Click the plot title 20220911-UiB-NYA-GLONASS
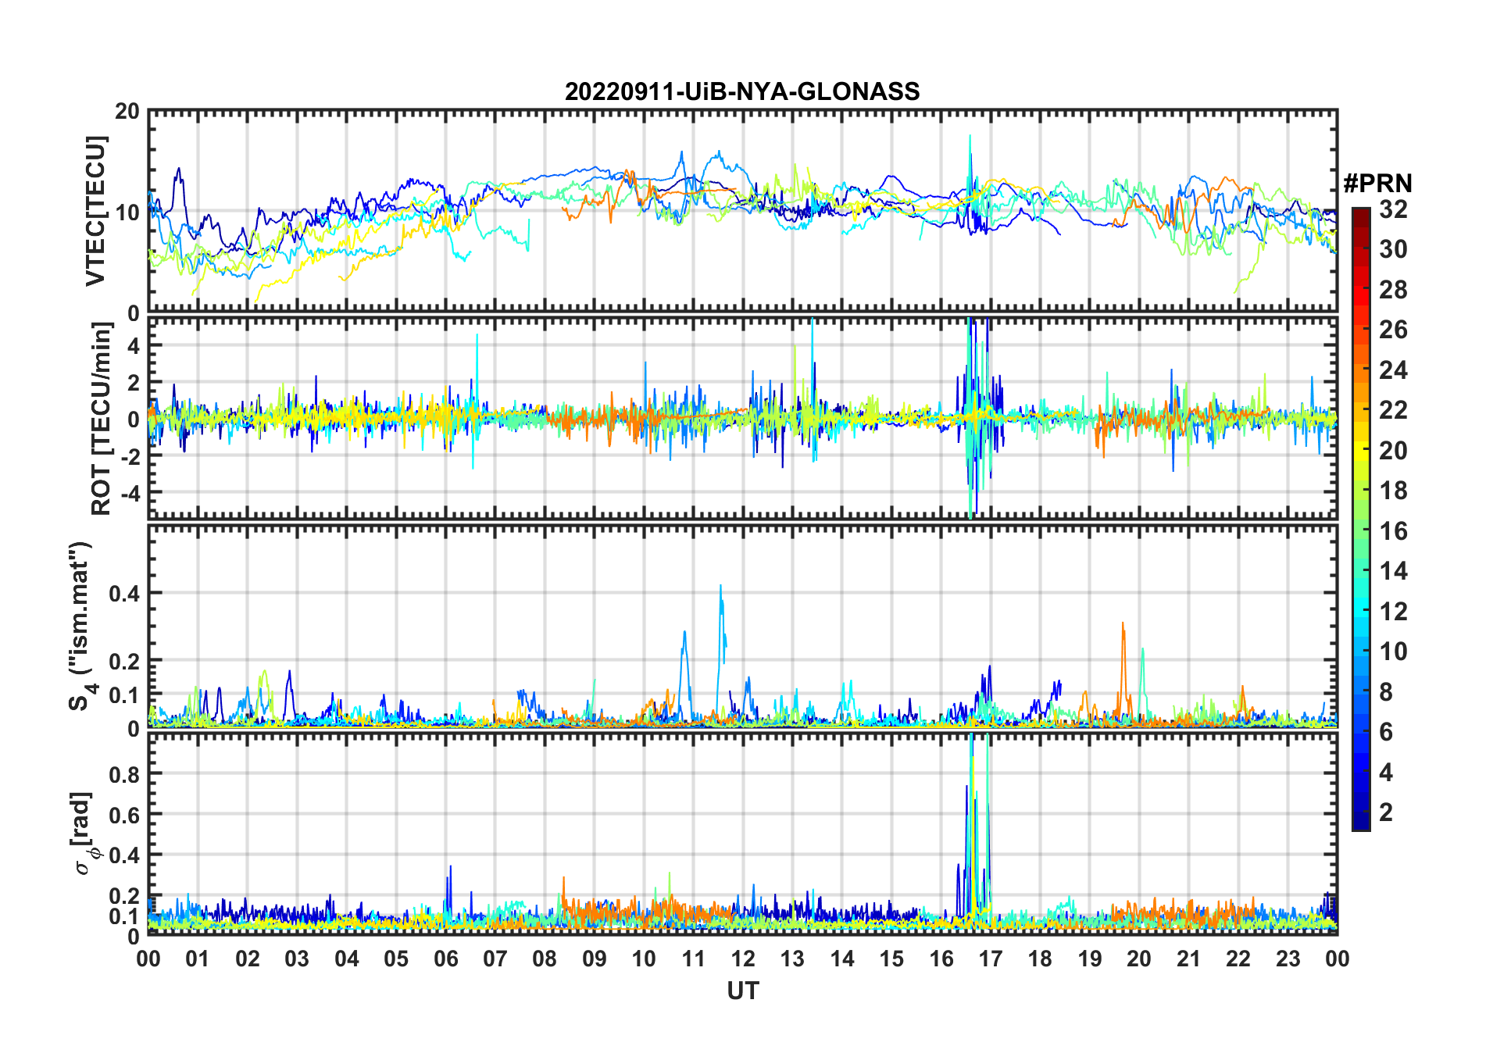Viewport: 1486px width, 1039px height. (x=742, y=91)
